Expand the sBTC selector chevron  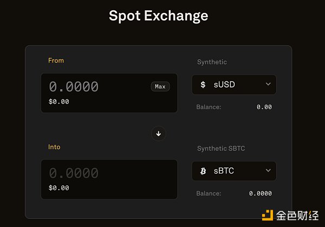click(268, 171)
